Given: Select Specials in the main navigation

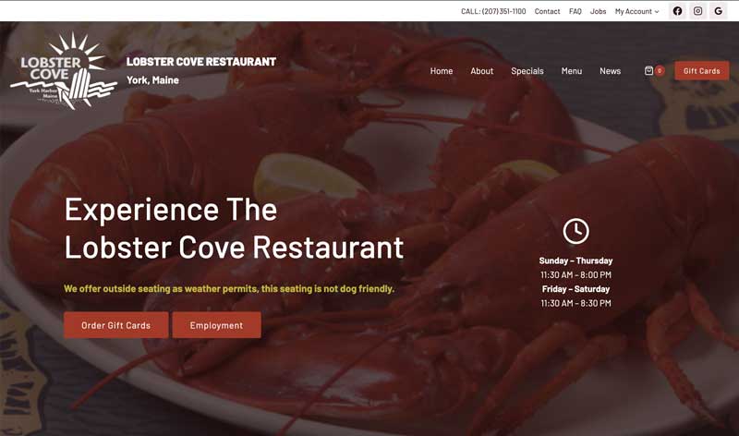Looking at the screenshot, I should [x=527, y=71].
